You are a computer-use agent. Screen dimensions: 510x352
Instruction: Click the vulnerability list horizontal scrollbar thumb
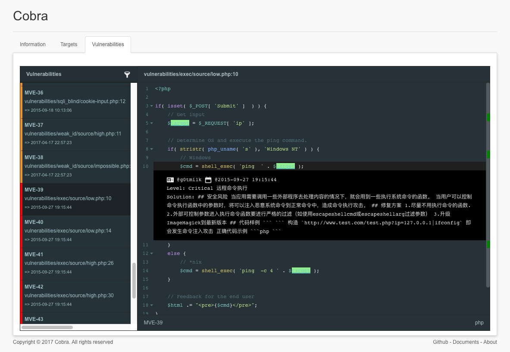[x=47, y=327]
